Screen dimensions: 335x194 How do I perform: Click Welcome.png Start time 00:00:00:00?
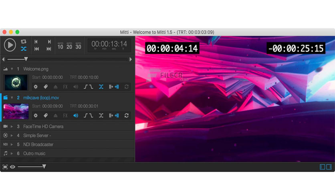pyautogui.click(x=52, y=77)
